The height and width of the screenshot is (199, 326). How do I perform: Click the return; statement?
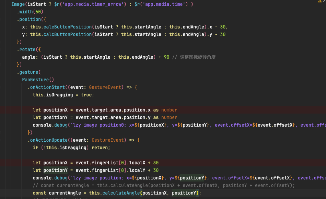coord(101,148)
